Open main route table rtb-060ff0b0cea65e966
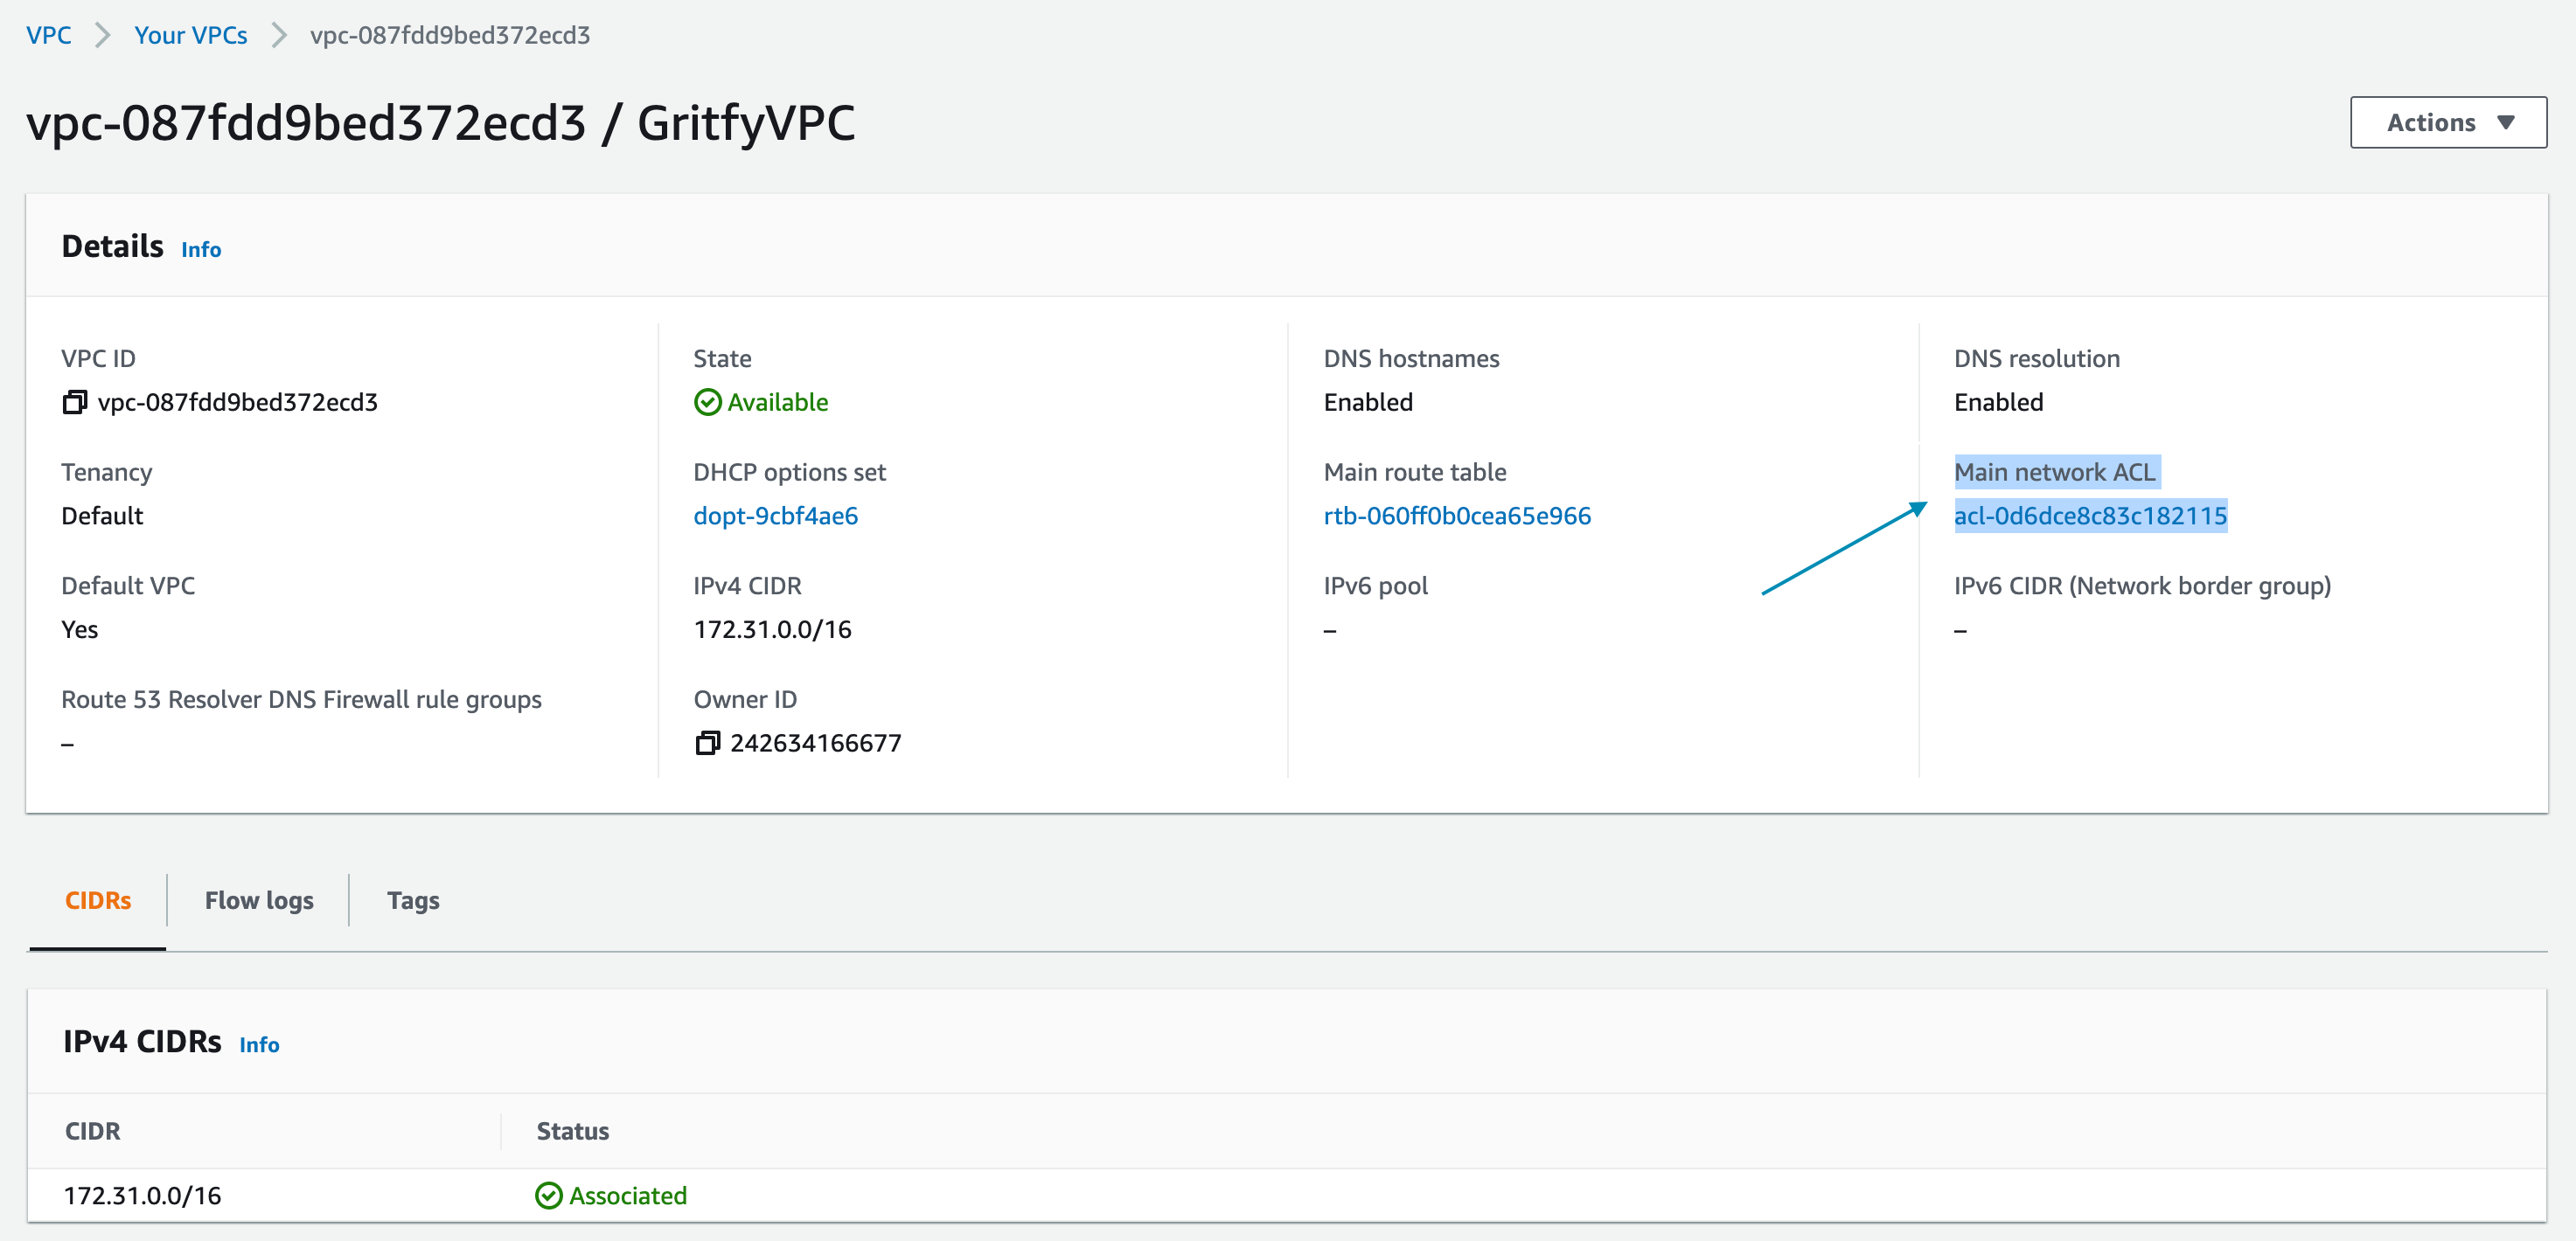2576x1241 pixels. point(1457,516)
